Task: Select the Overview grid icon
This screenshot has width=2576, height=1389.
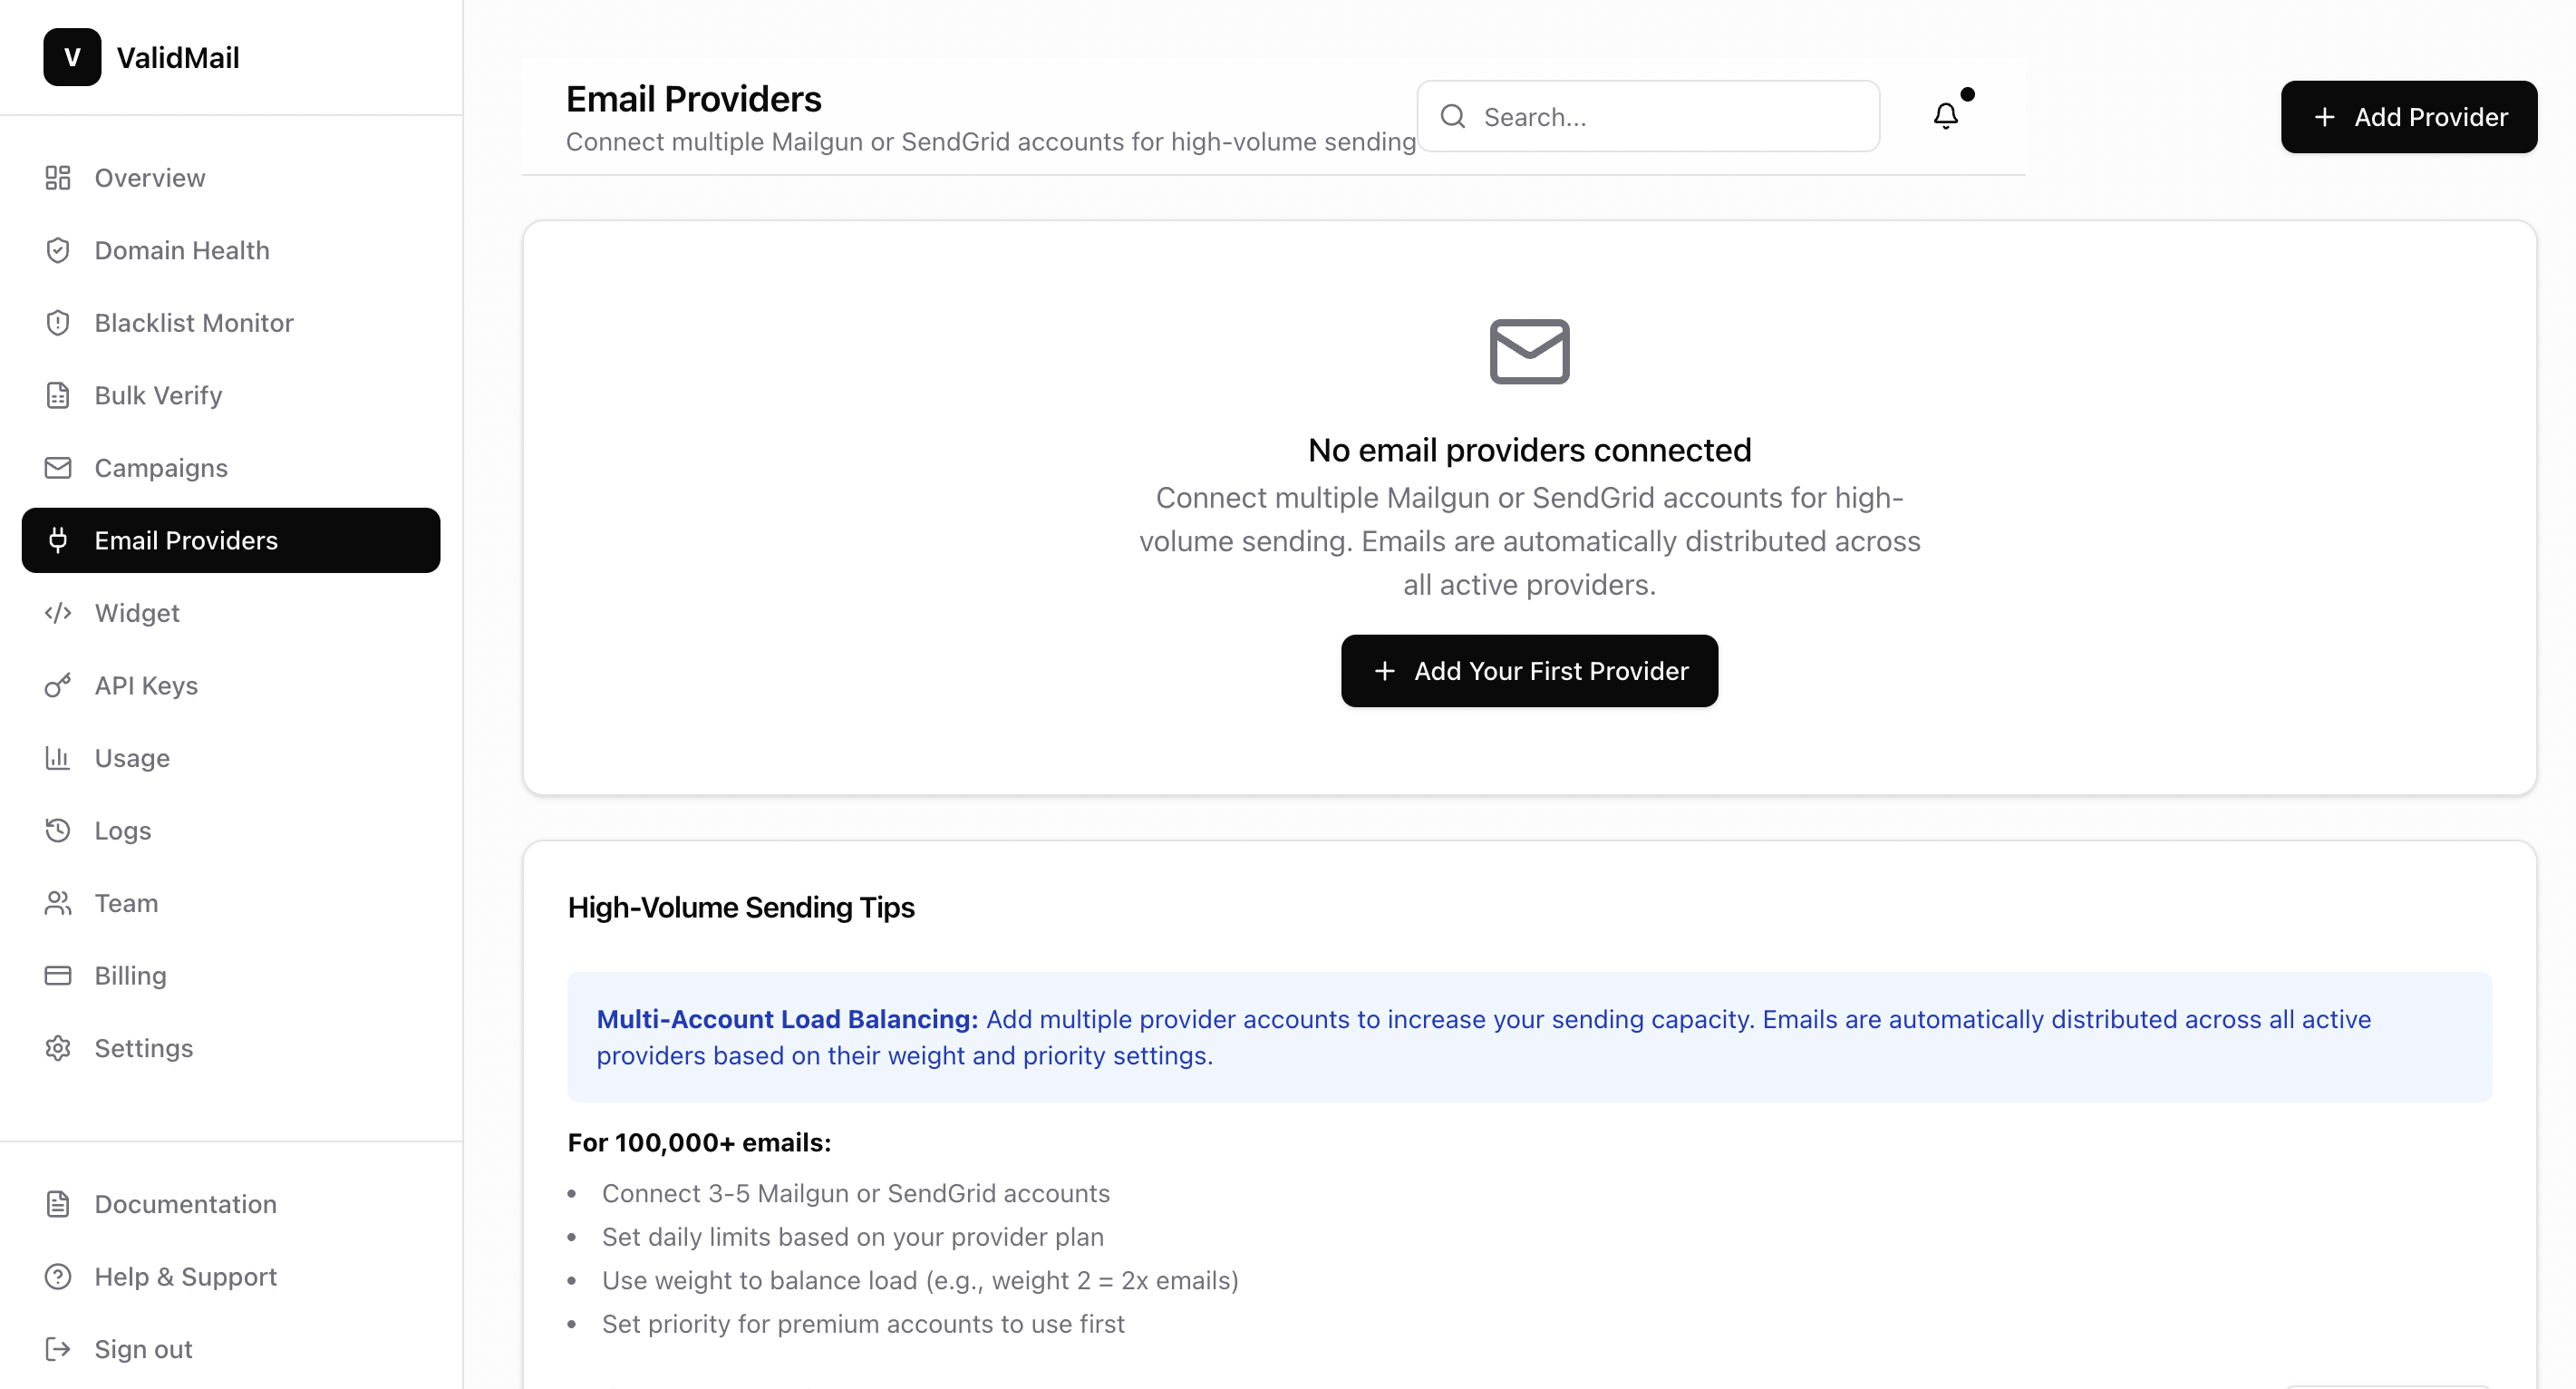Action: (x=57, y=177)
